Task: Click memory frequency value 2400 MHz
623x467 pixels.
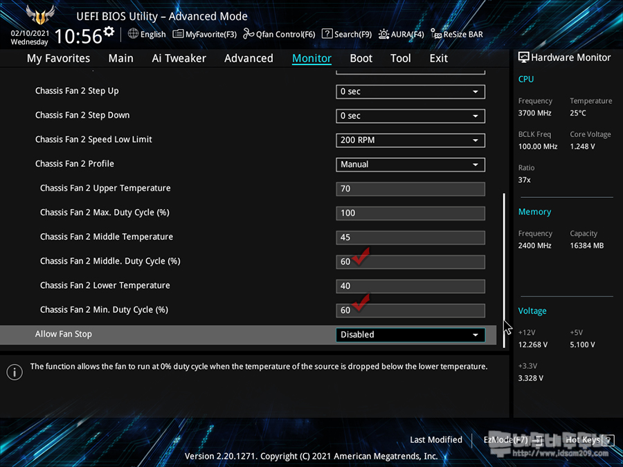Action: pos(535,246)
